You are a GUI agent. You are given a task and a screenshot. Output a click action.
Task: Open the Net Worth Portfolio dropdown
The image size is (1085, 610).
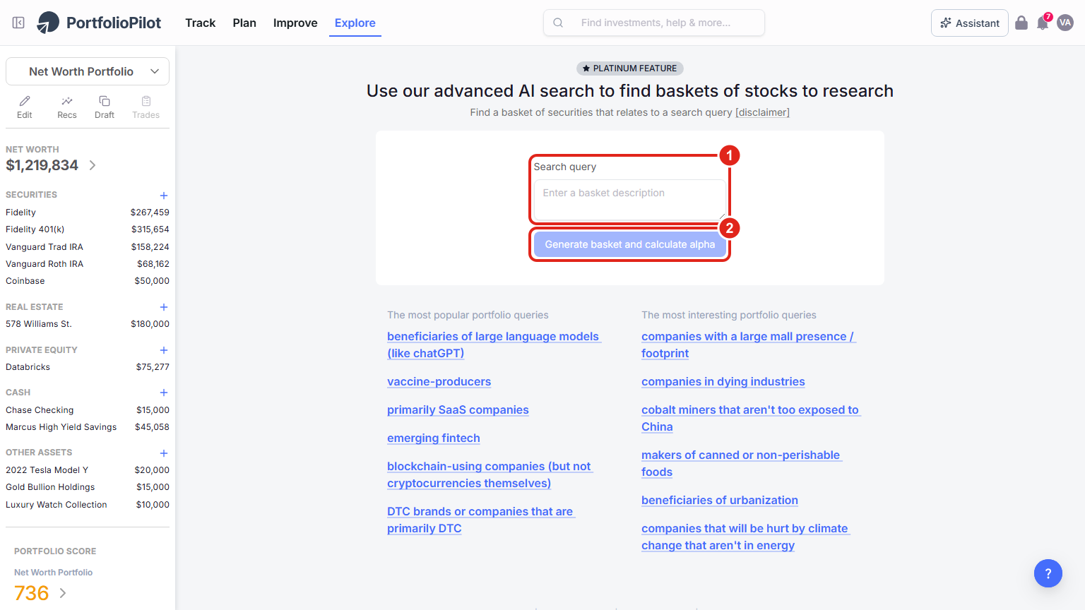point(88,71)
